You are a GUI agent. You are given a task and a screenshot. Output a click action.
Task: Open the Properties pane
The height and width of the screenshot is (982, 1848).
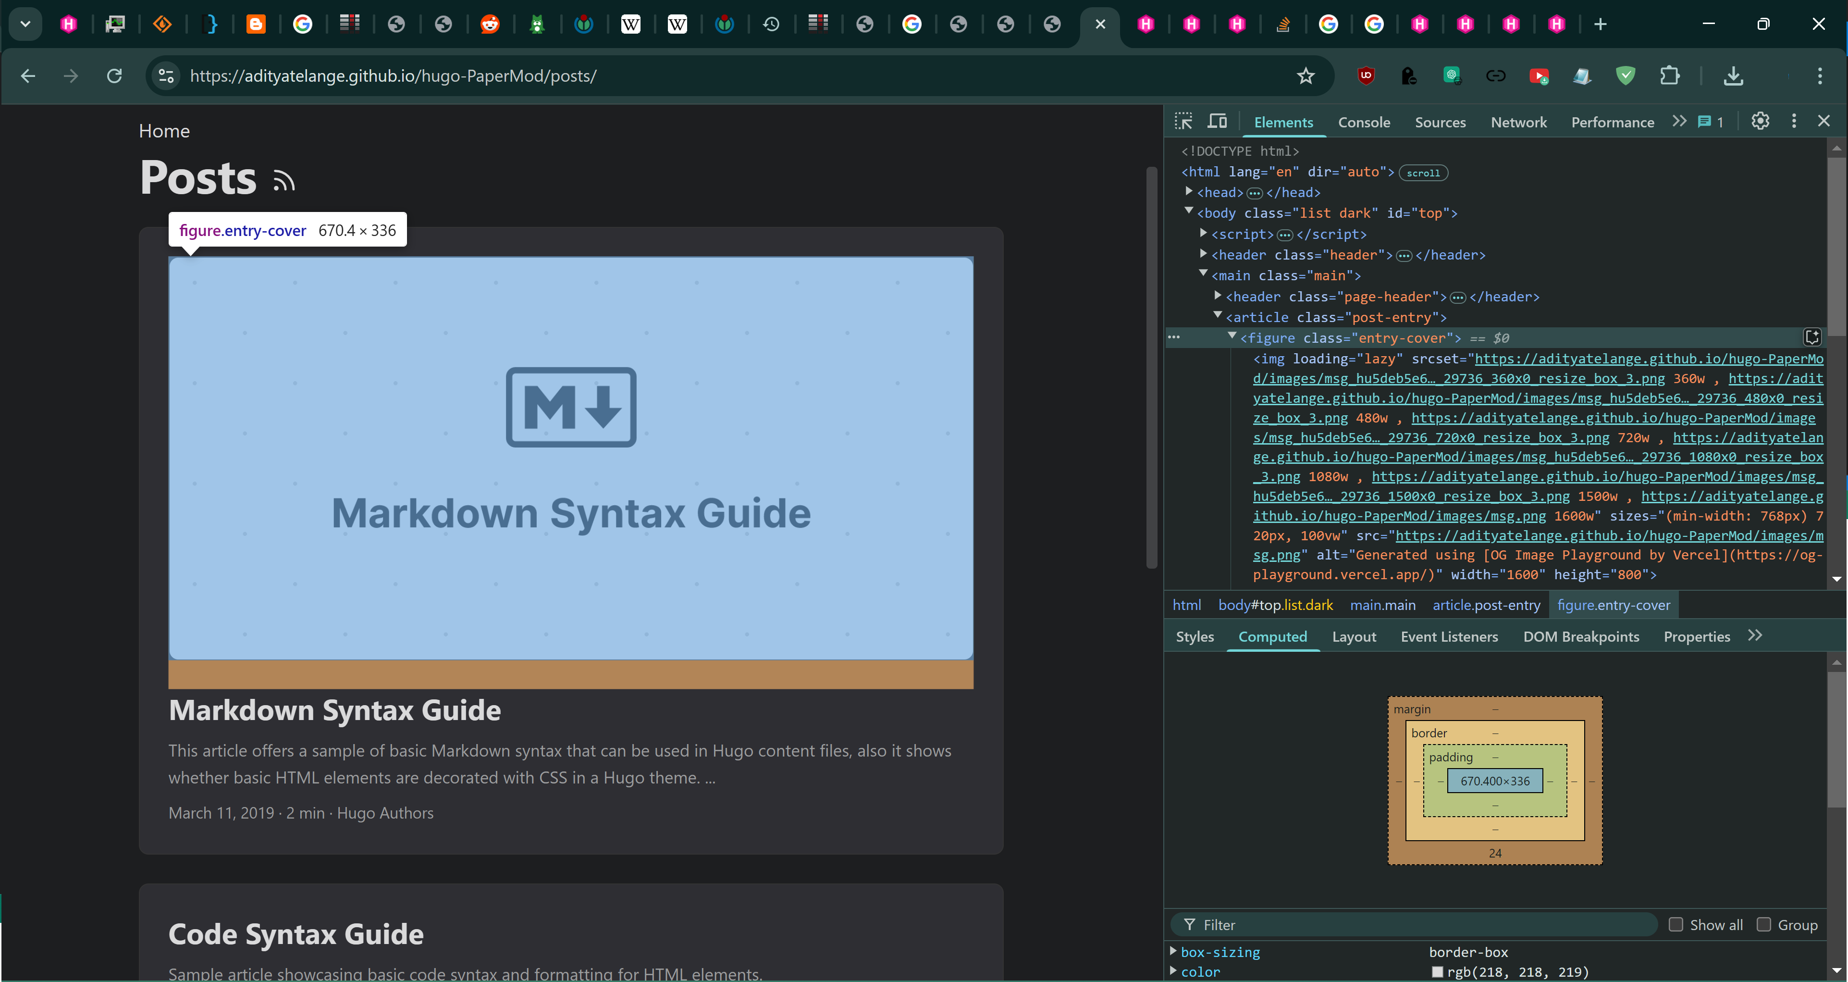[x=1697, y=637]
